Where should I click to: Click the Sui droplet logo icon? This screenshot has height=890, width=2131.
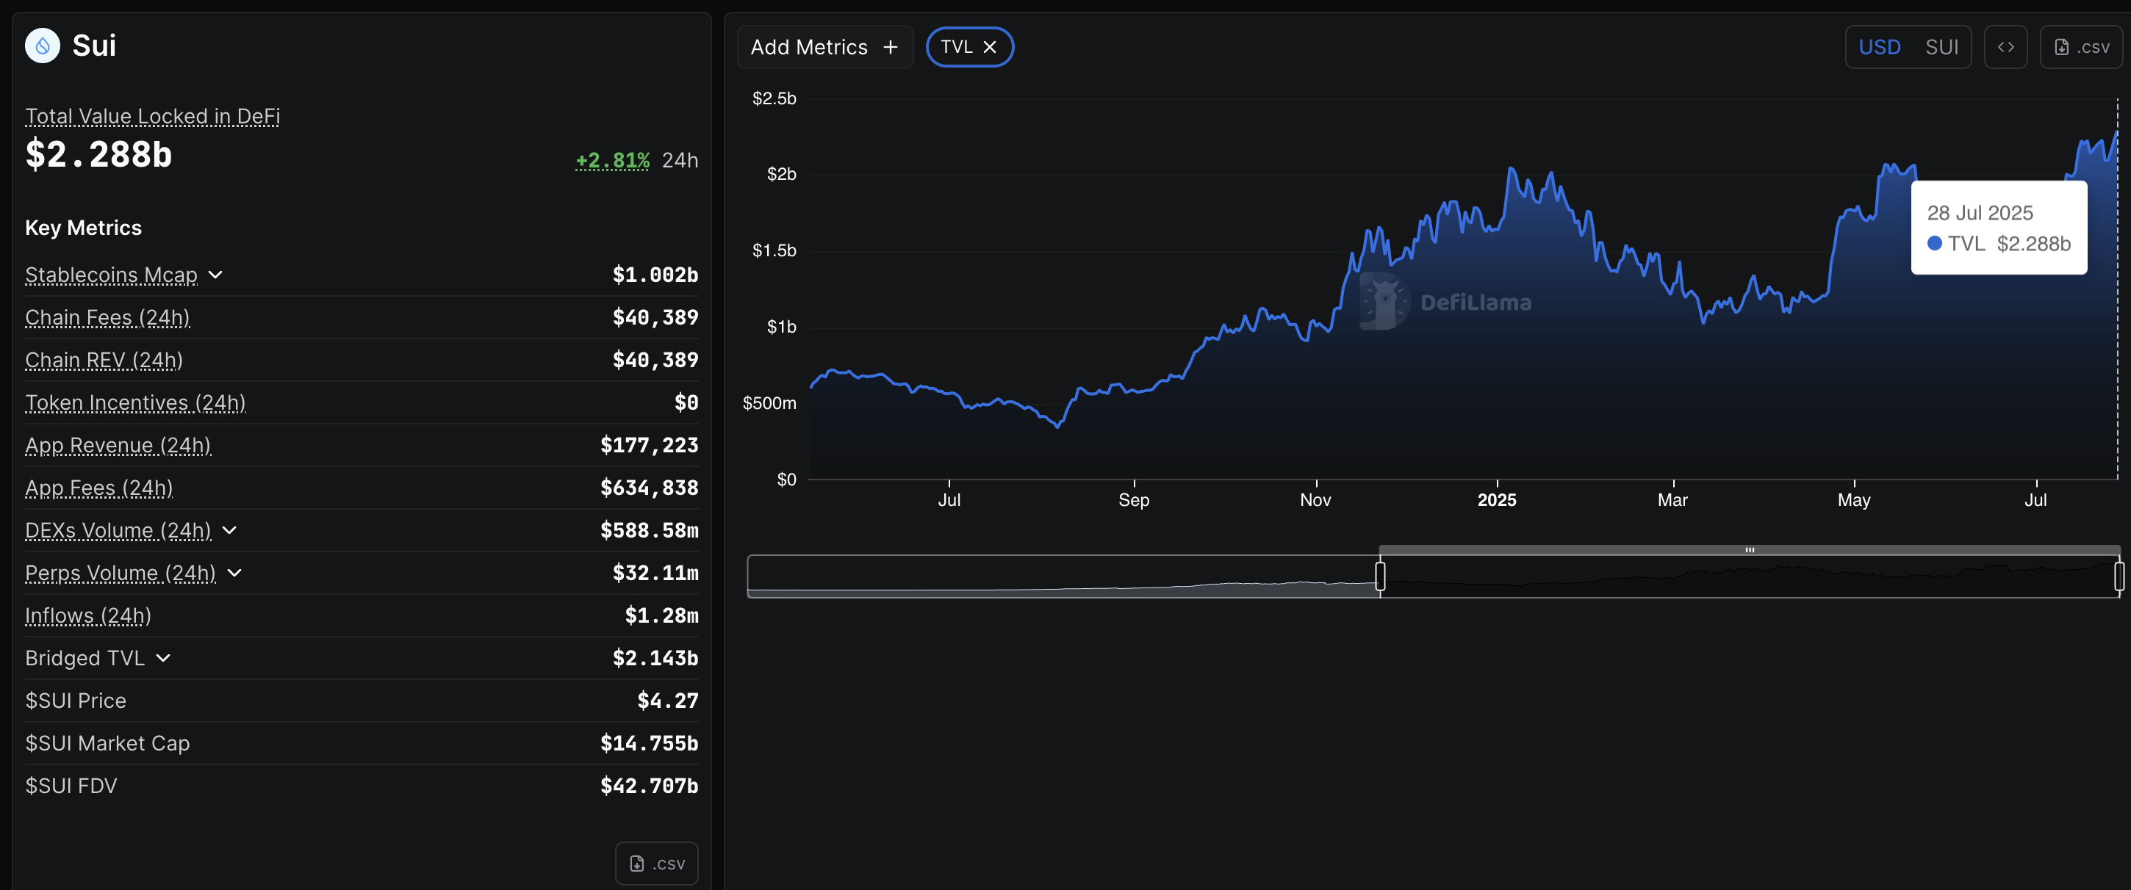[x=42, y=46]
